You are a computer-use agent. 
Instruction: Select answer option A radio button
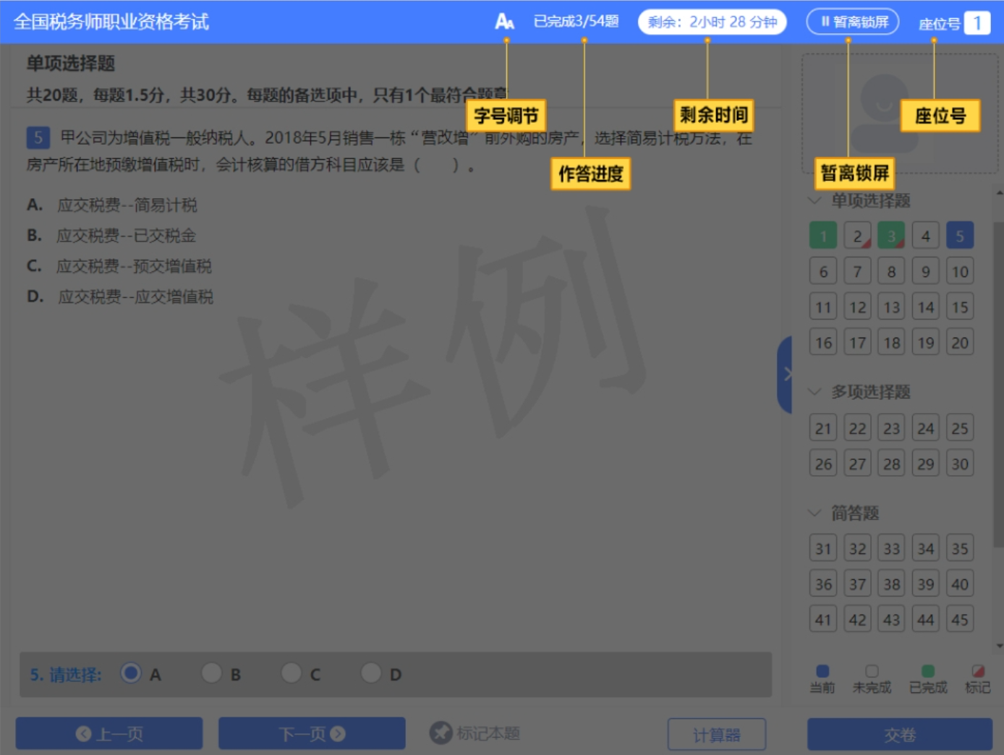pos(131,673)
